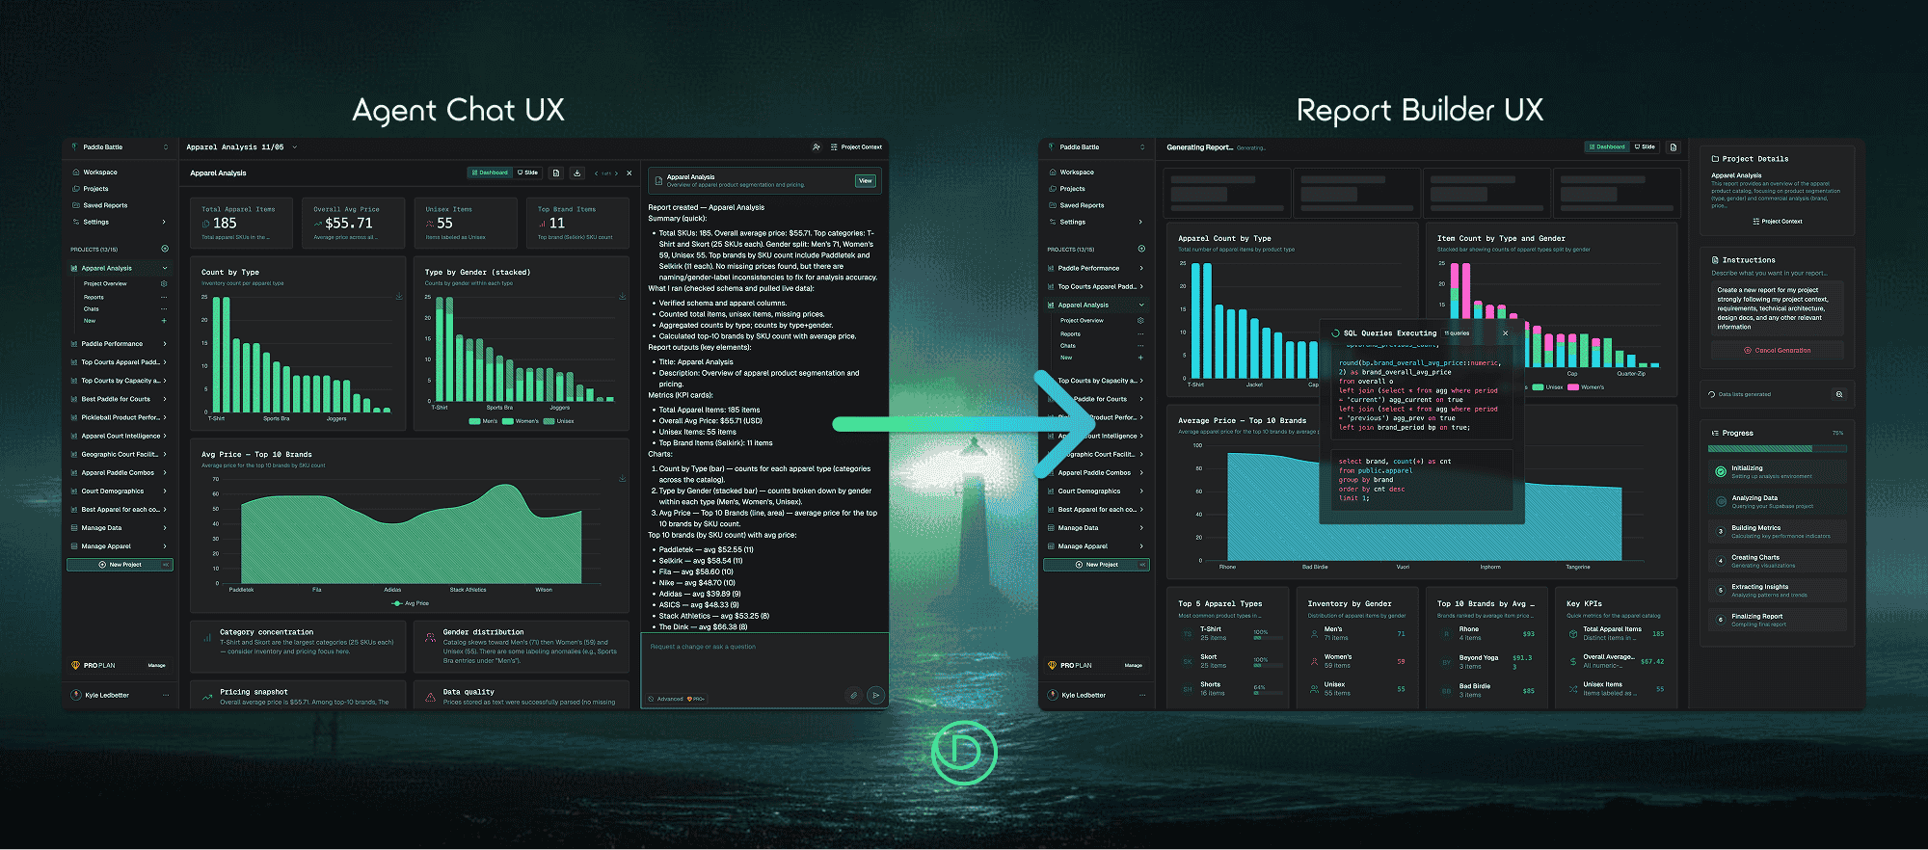Viewport: 1928px width, 850px height.
Task: Click the pink Women's legend swatch
Action: click(1573, 387)
